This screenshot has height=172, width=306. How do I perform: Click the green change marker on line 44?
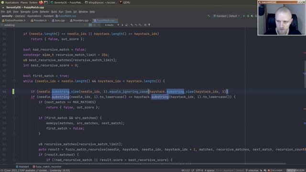[13, 91]
